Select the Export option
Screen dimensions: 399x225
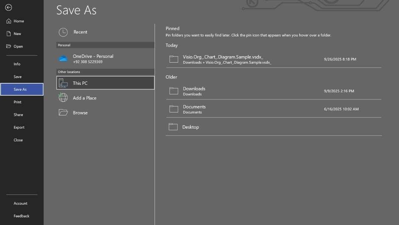[19, 127]
